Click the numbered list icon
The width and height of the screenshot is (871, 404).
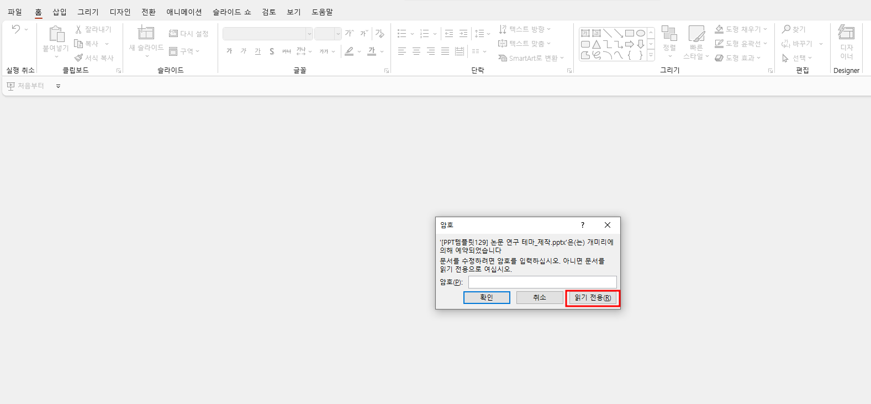(x=425, y=34)
